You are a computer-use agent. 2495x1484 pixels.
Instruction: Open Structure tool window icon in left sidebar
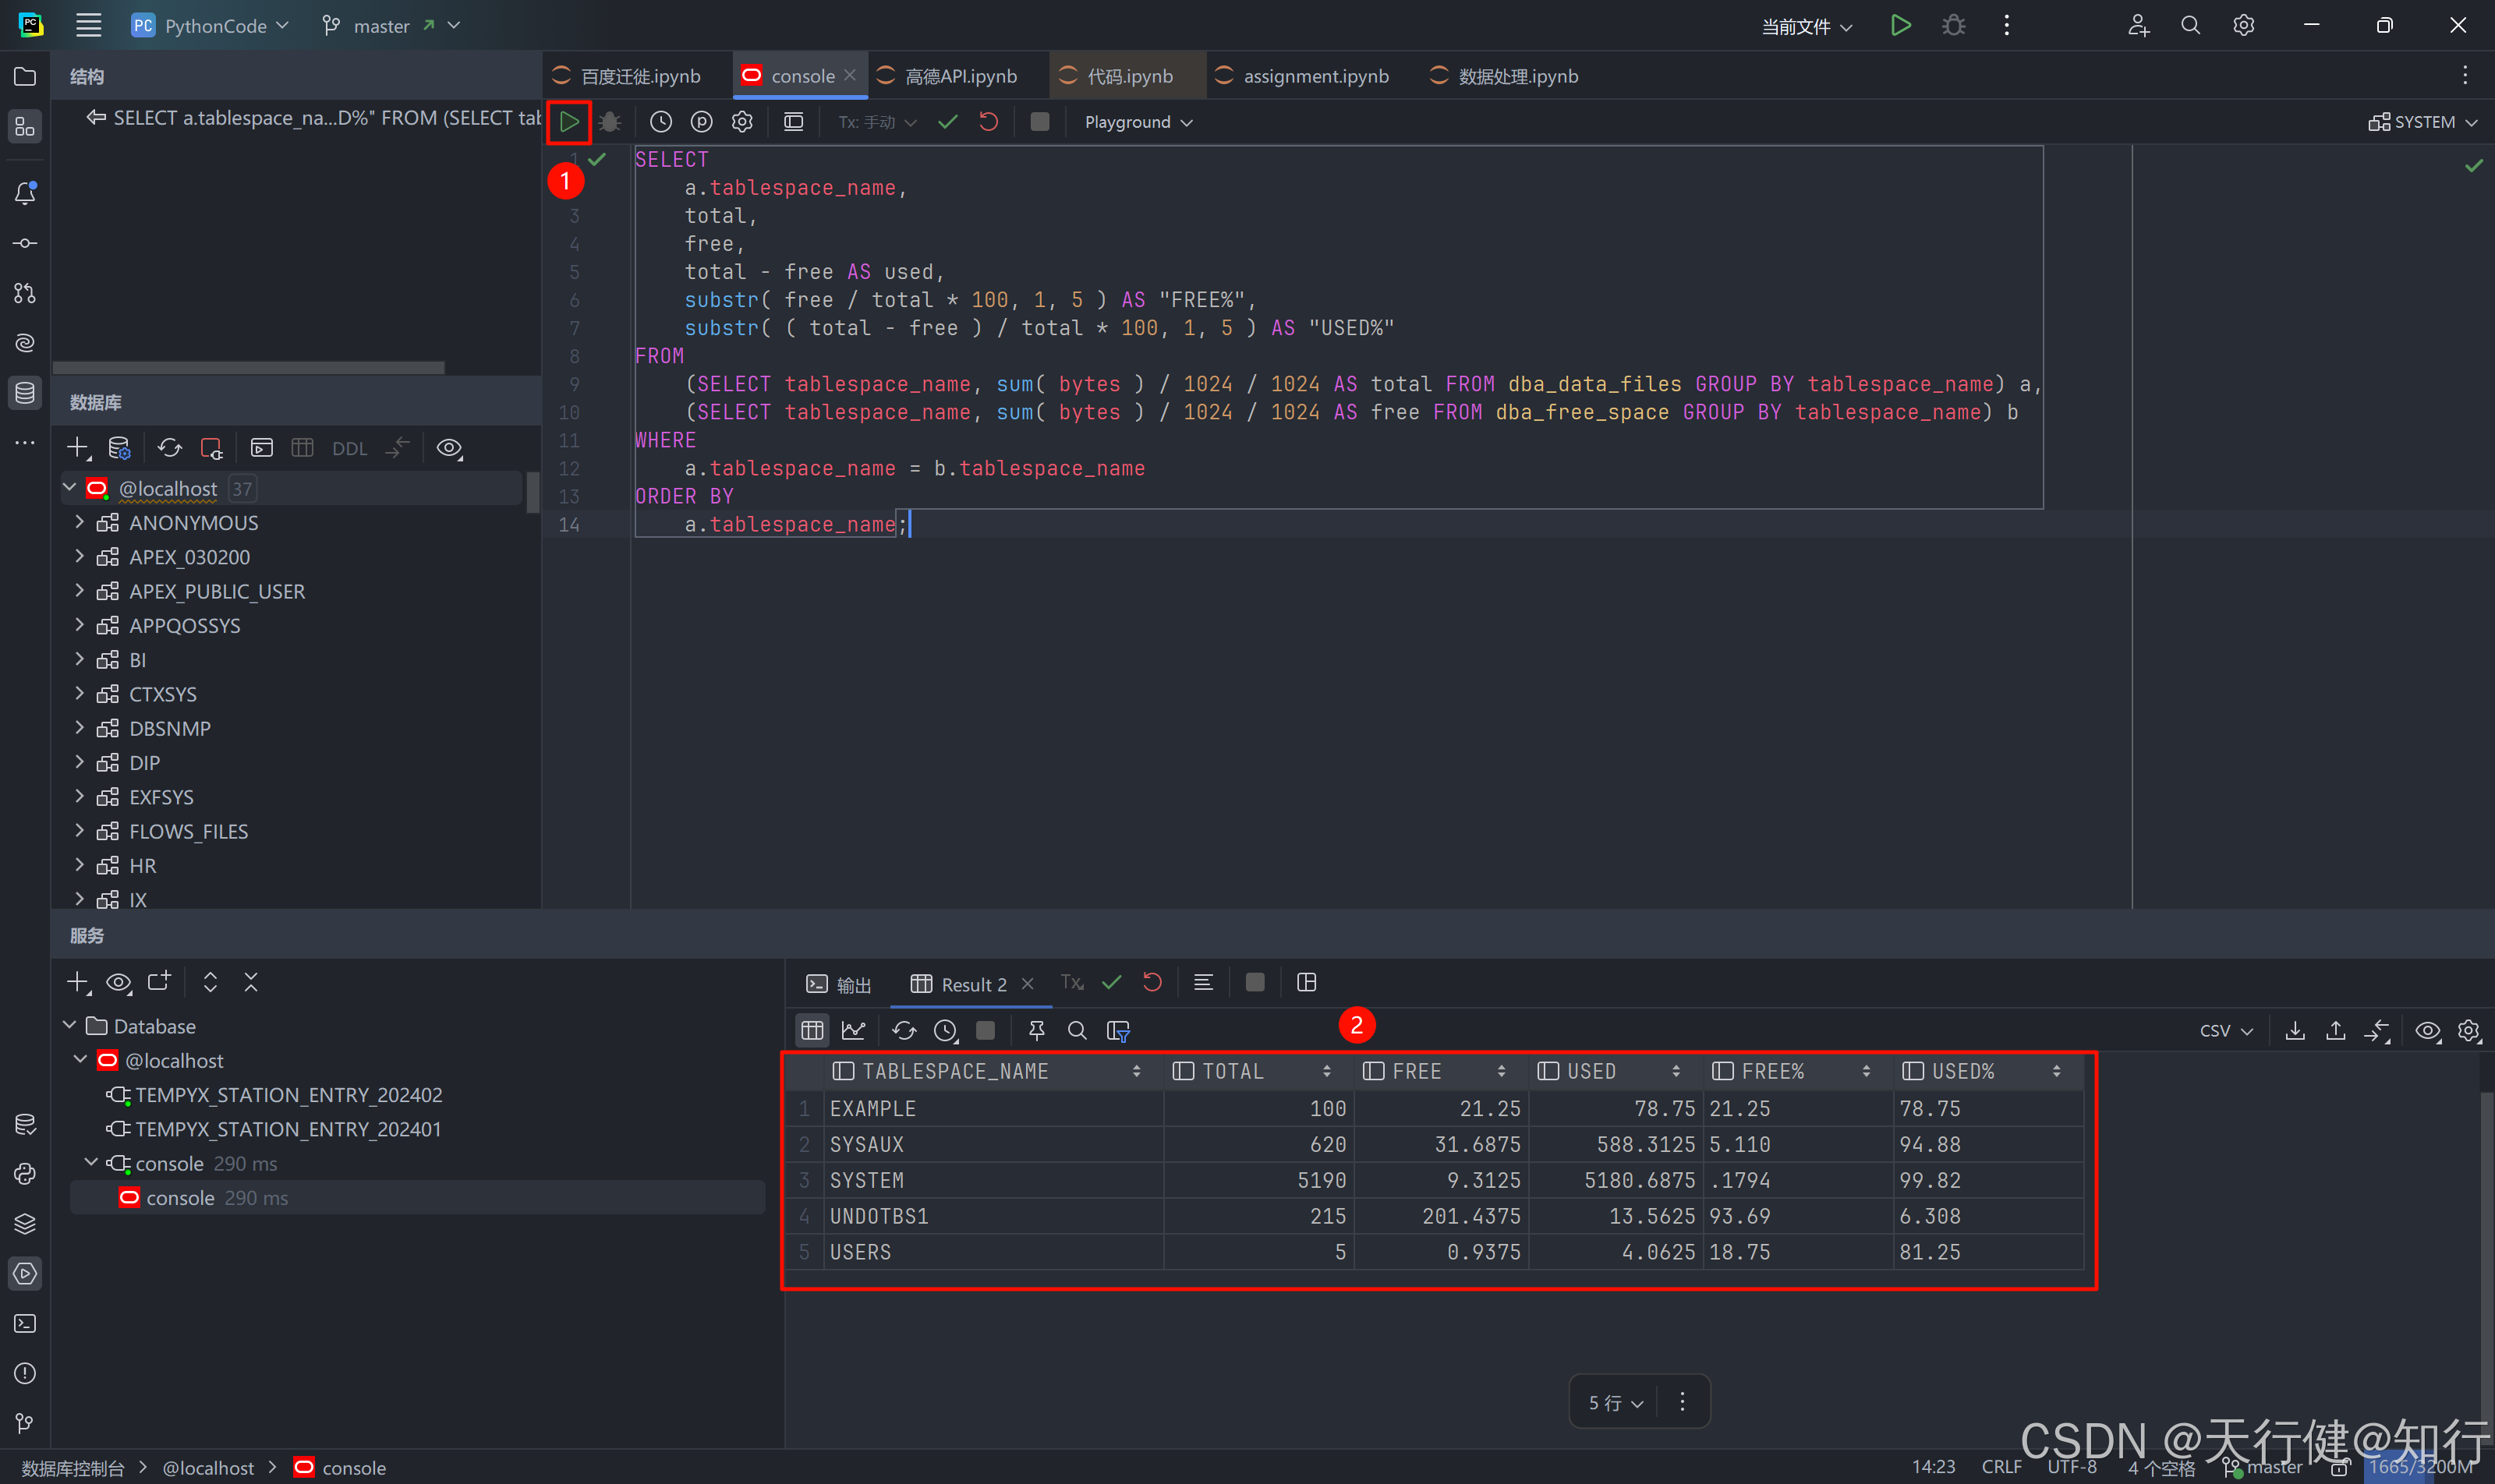(x=25, y=127)
